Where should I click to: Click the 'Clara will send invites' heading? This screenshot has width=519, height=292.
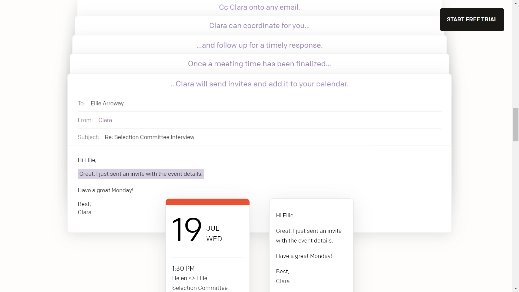259,84
